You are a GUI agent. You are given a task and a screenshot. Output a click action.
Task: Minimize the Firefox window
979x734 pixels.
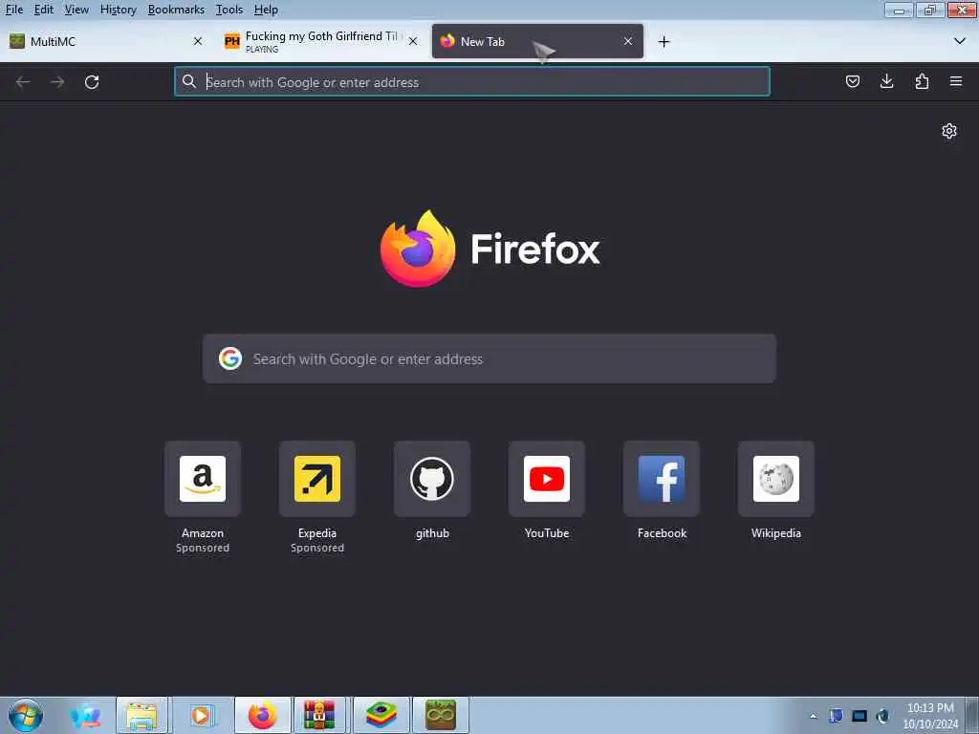[899, 10]
